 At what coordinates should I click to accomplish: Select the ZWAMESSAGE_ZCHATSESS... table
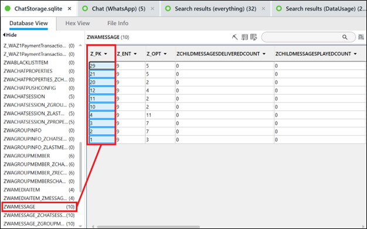coord(39,215)
